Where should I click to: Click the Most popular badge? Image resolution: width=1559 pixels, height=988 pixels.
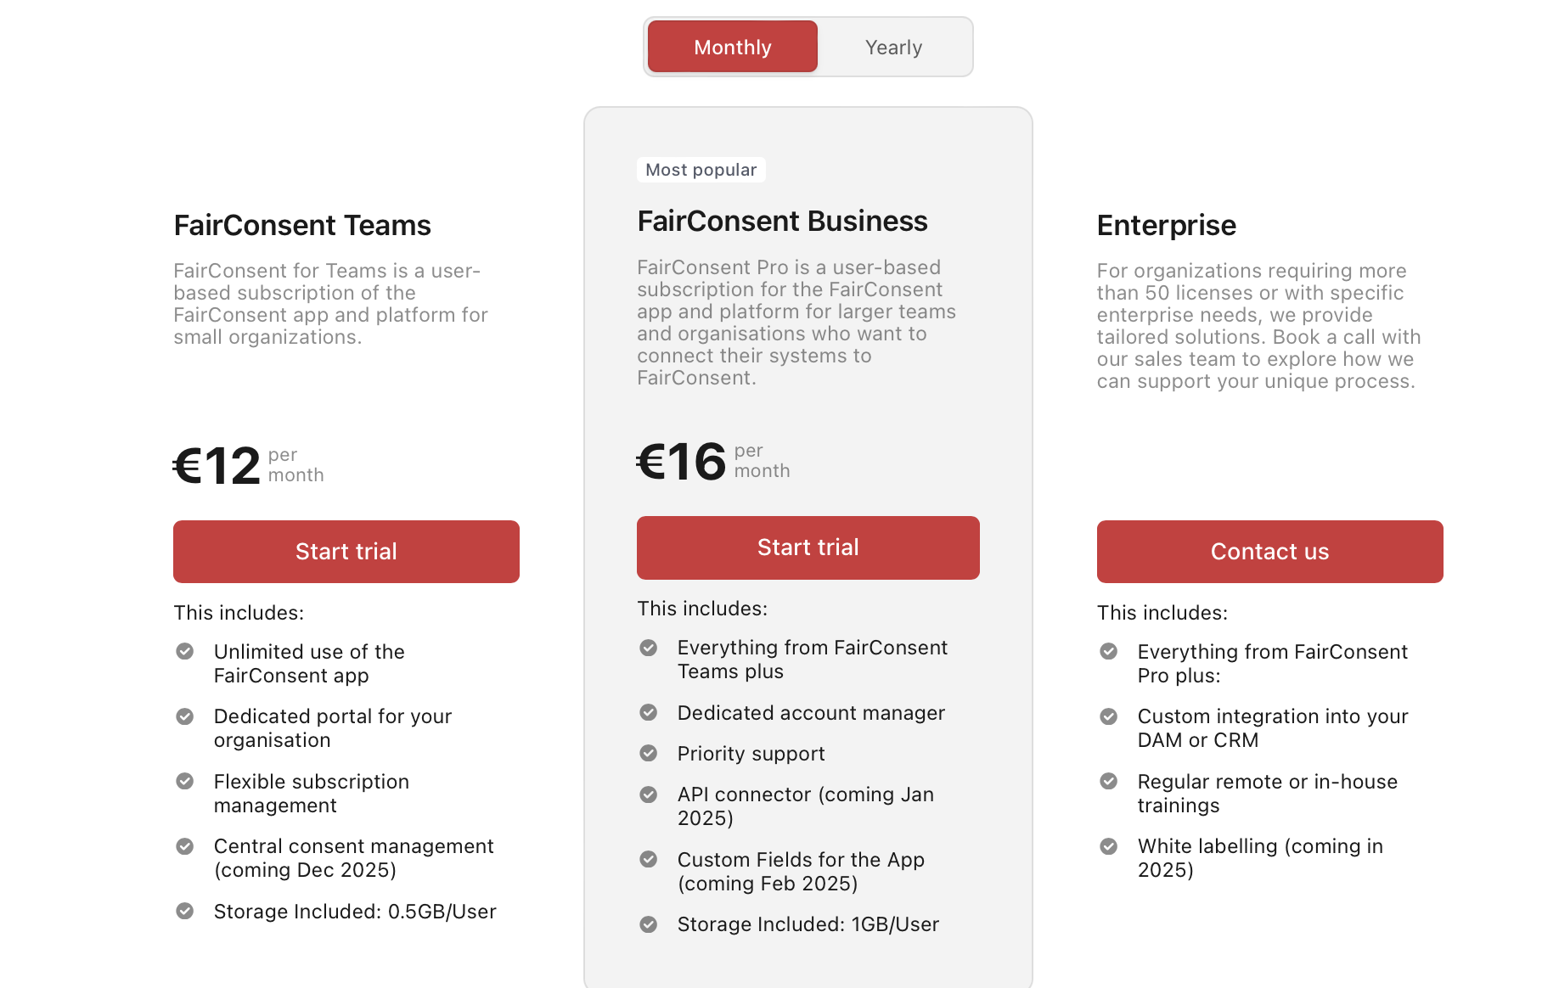701,170
